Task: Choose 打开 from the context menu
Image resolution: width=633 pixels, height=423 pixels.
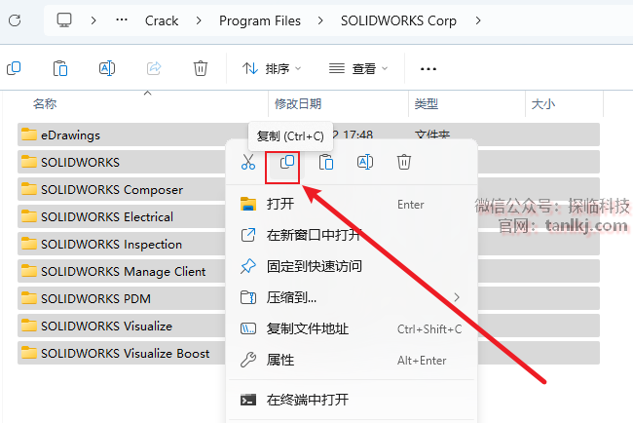Action: [352, 204]
